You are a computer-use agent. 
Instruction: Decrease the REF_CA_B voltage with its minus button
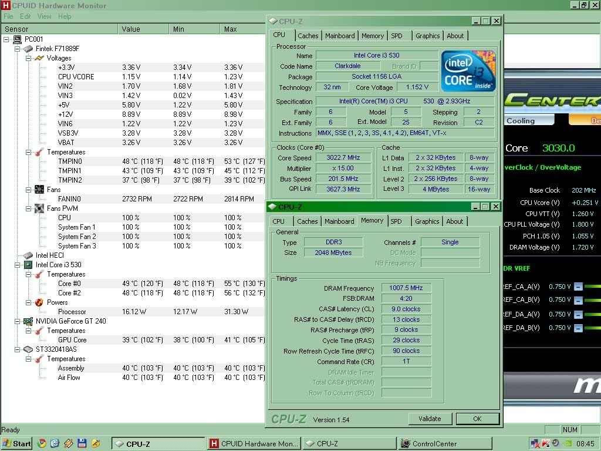tap(578, 300)
